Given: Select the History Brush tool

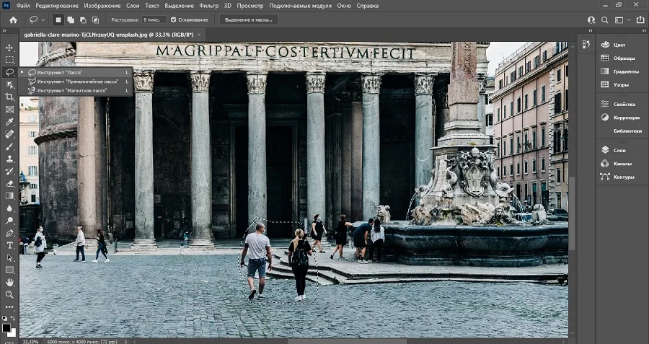Looking at the screenshot, I should tap(9, 172).
